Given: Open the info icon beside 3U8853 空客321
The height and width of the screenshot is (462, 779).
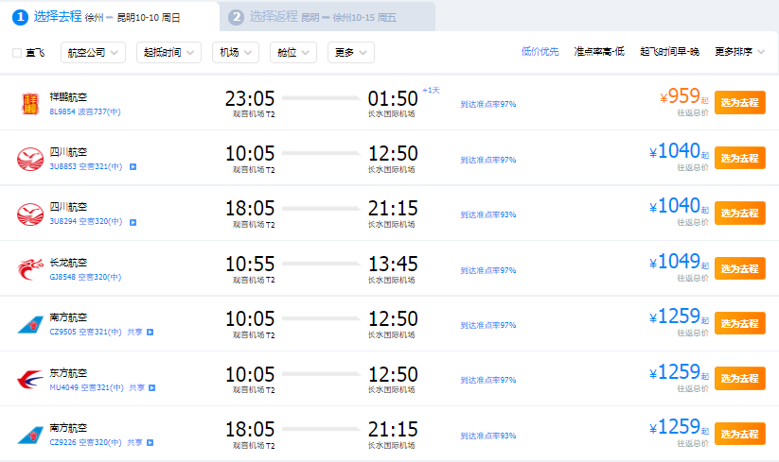Looking at the screenshot, I should pyautogui.click(x=133, y=167).
